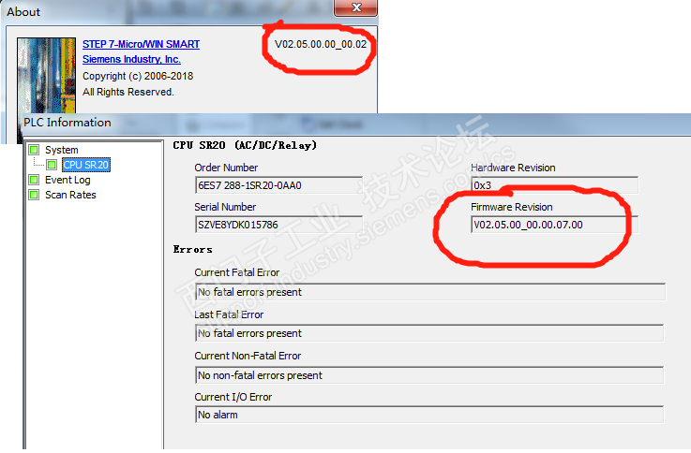Click the Copyright (c) 2006-2018 text
Image resolution: width=691 pixels, height=453 pixels.
[138, 76]
